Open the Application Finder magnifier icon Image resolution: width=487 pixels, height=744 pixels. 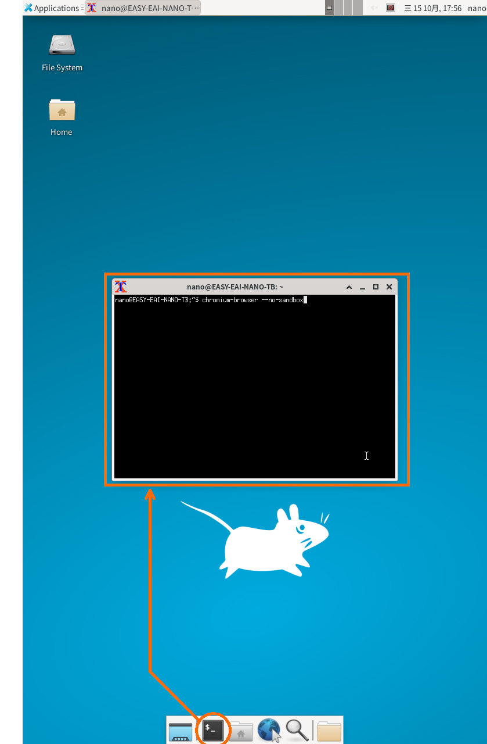[297, 730]
